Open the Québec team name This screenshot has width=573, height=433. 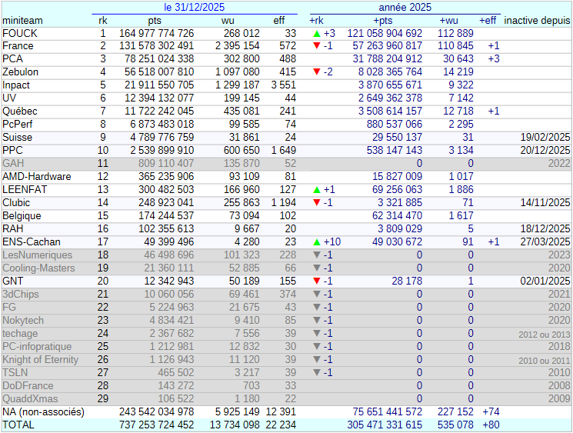(20, 112)
